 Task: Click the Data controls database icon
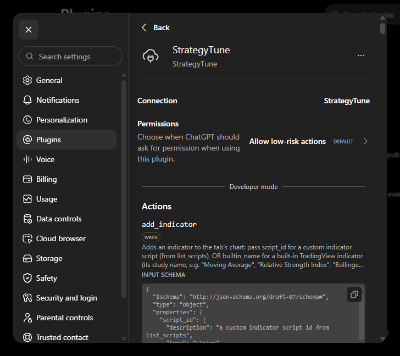click(27, 219)
